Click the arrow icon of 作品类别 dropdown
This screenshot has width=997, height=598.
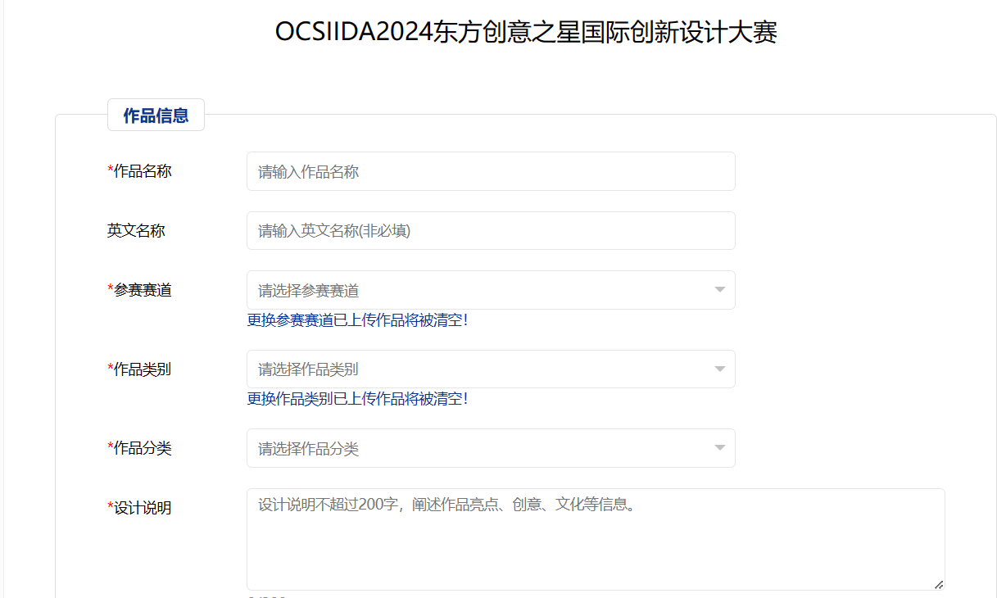click(x=719, y=369)
